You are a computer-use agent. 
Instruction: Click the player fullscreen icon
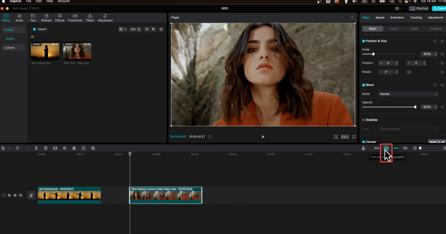point(354,137)
